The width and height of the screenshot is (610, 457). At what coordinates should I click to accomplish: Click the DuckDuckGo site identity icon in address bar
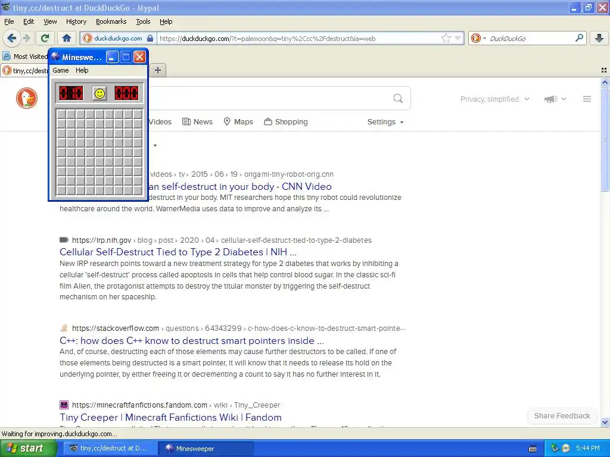(88, 38)
